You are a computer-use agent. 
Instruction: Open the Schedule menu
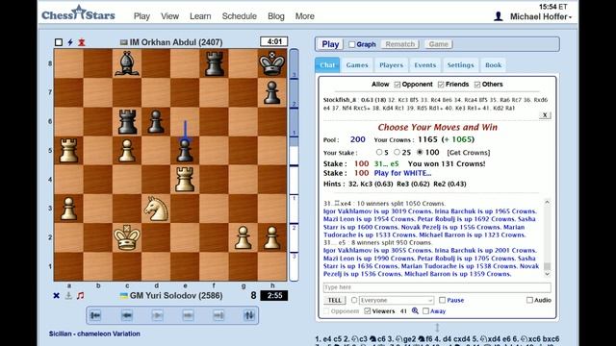pos(240,16)
